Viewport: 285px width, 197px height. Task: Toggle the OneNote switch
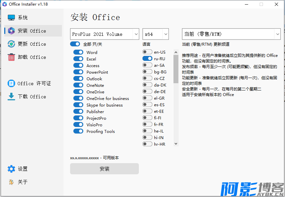coord(78,85)
